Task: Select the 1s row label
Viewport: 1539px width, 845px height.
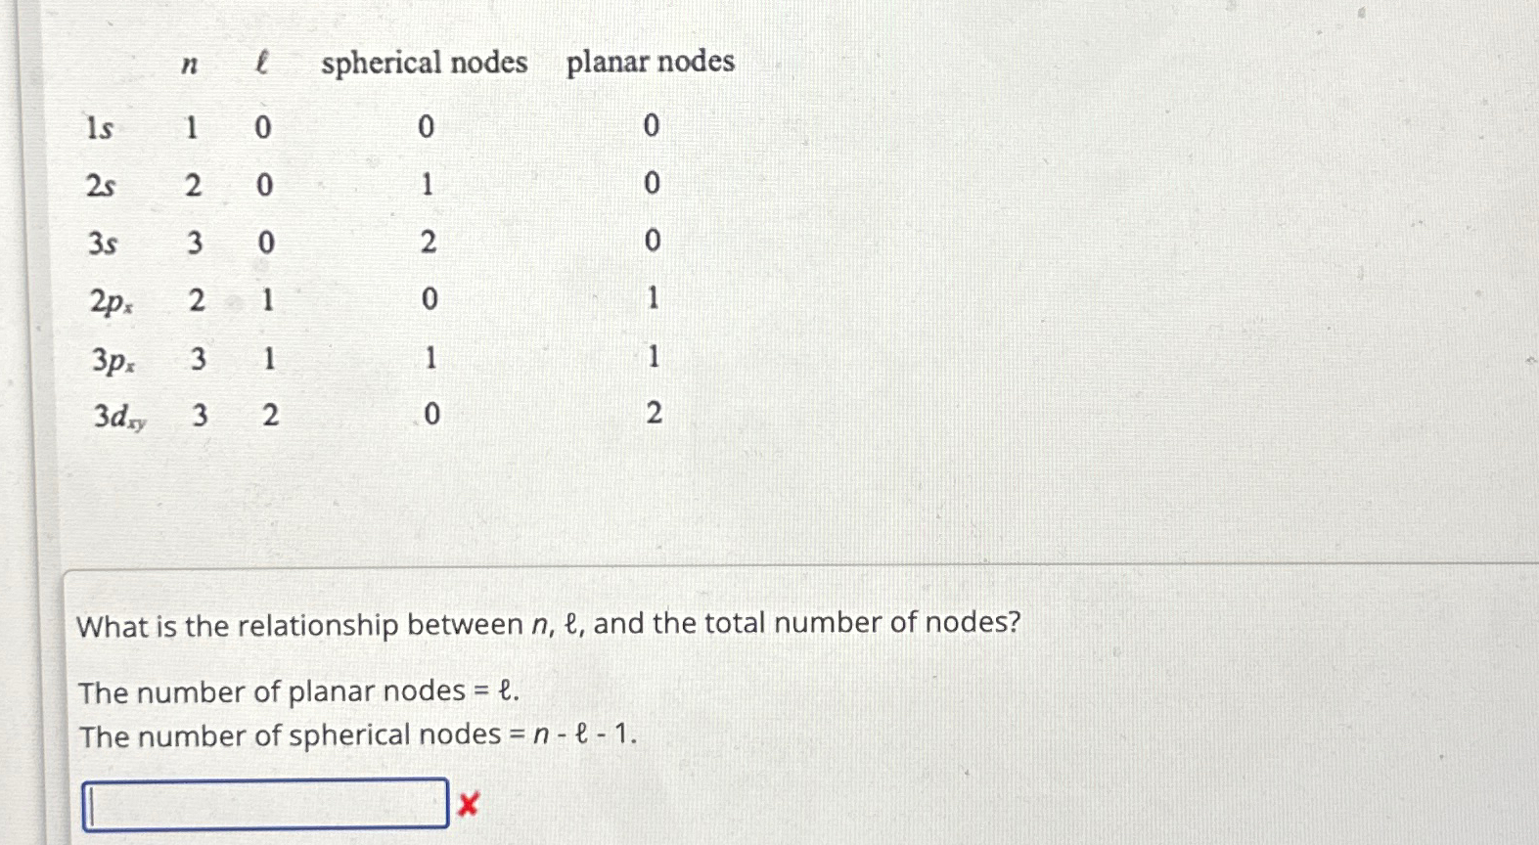Action: pos(101,127)
